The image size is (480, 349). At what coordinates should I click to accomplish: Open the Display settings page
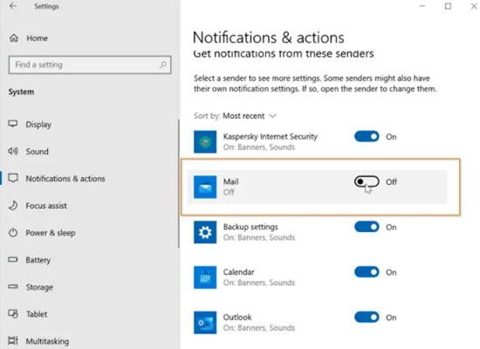pos(38,124)
